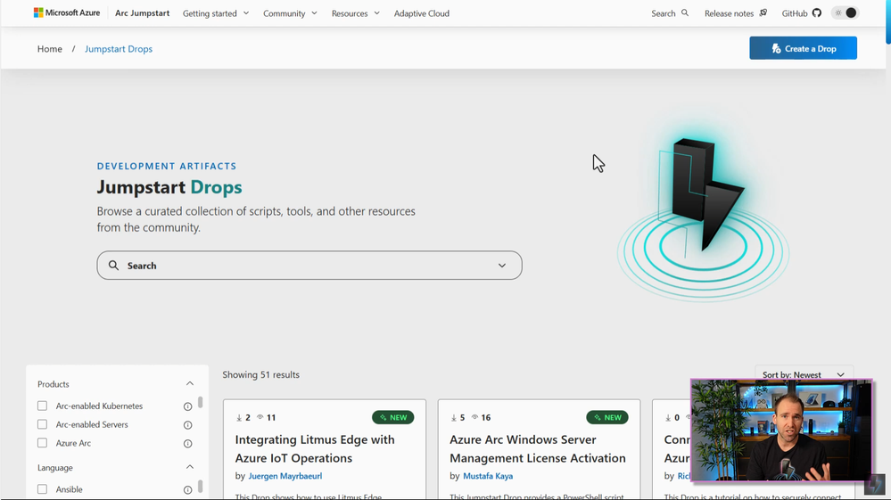Click the page vertical scrollbar
Screen dimensions: 891x500
887,21
